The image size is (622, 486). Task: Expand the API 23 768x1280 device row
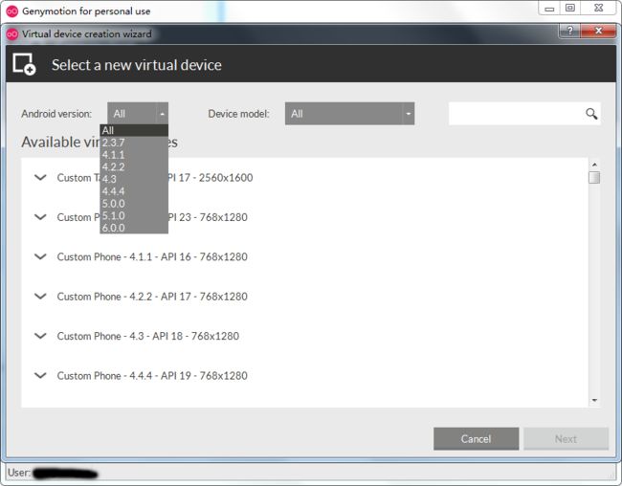pyautogui.click(x=40, y=217)
